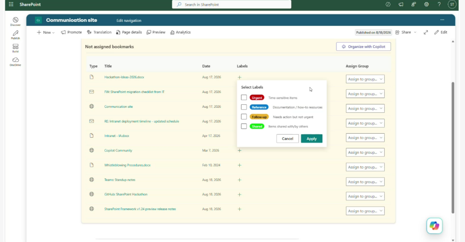
Task: Open Assign to group for Whistleblowing Procedures.docx
Action: pos(365,167)
